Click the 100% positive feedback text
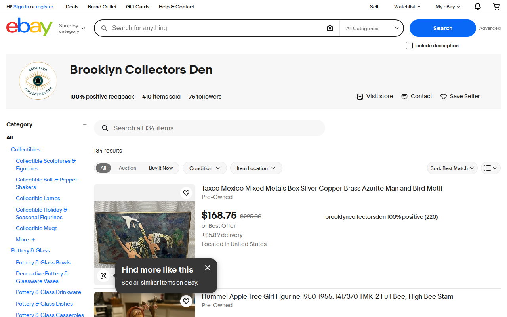This screenshot has width=507, height=317. 102,97
